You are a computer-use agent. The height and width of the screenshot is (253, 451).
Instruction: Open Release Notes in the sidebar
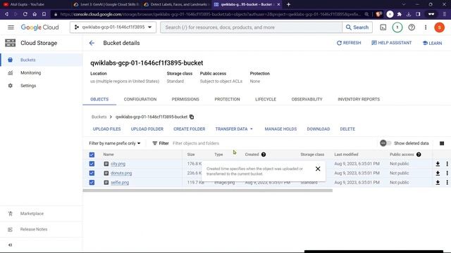coord(42,230)
